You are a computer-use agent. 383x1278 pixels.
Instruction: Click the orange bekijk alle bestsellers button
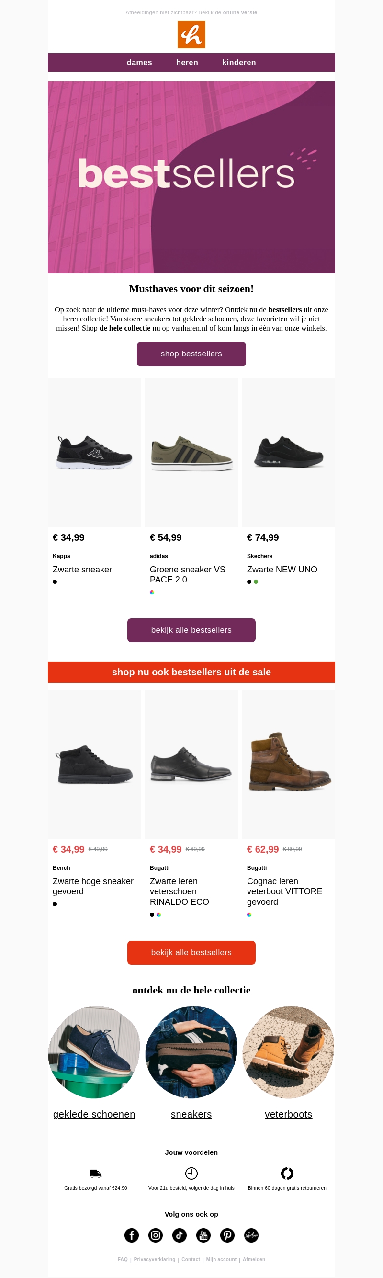tap(191, 952)
